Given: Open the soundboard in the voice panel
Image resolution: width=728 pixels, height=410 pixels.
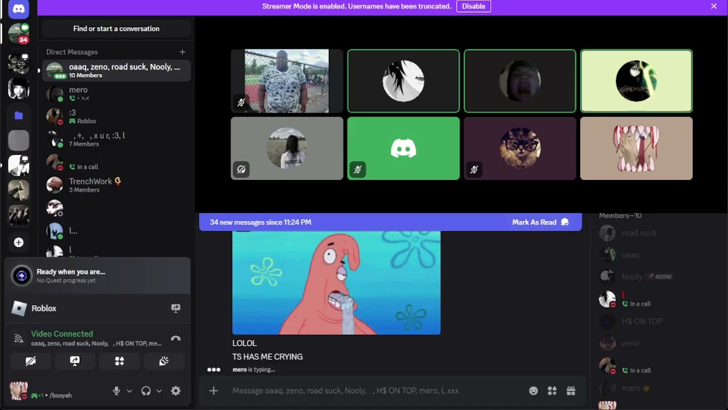Looking at the screenshot, I should click(164, 361).
